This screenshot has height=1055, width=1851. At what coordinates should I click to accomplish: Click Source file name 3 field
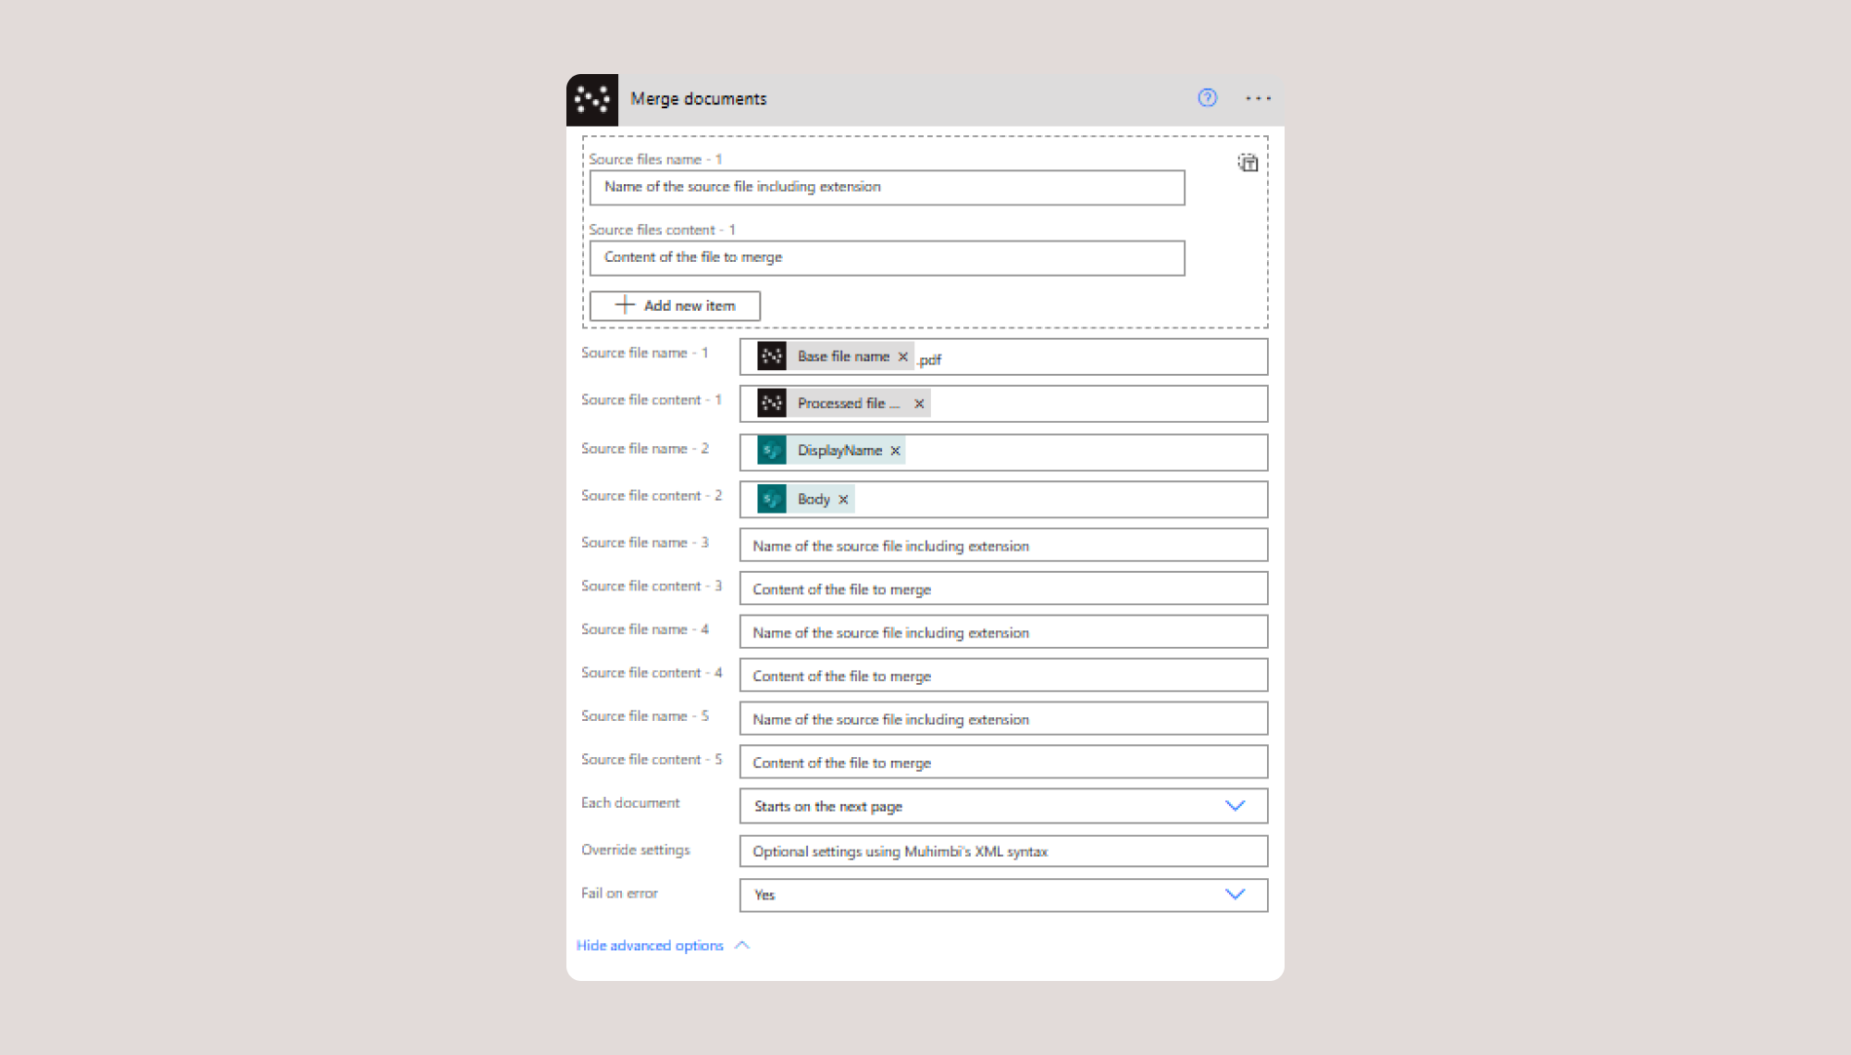[x=1003, y=546]
